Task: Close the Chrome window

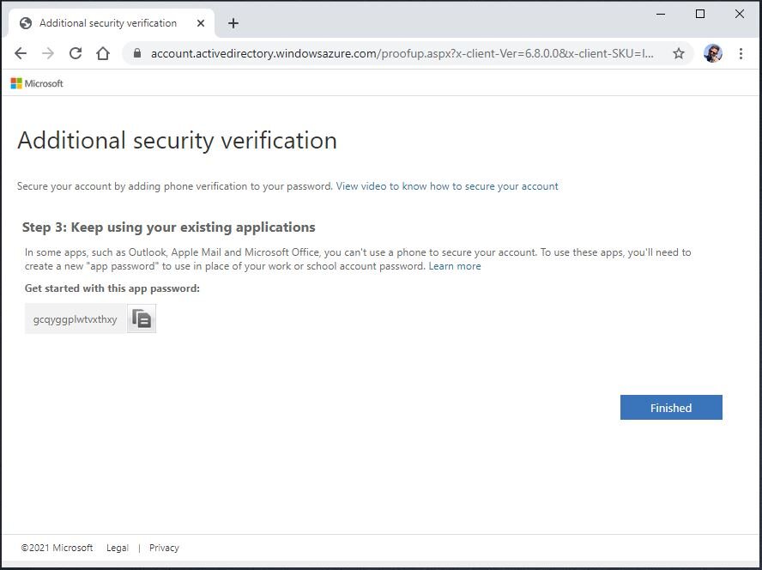Action: (x=740, y=14)
